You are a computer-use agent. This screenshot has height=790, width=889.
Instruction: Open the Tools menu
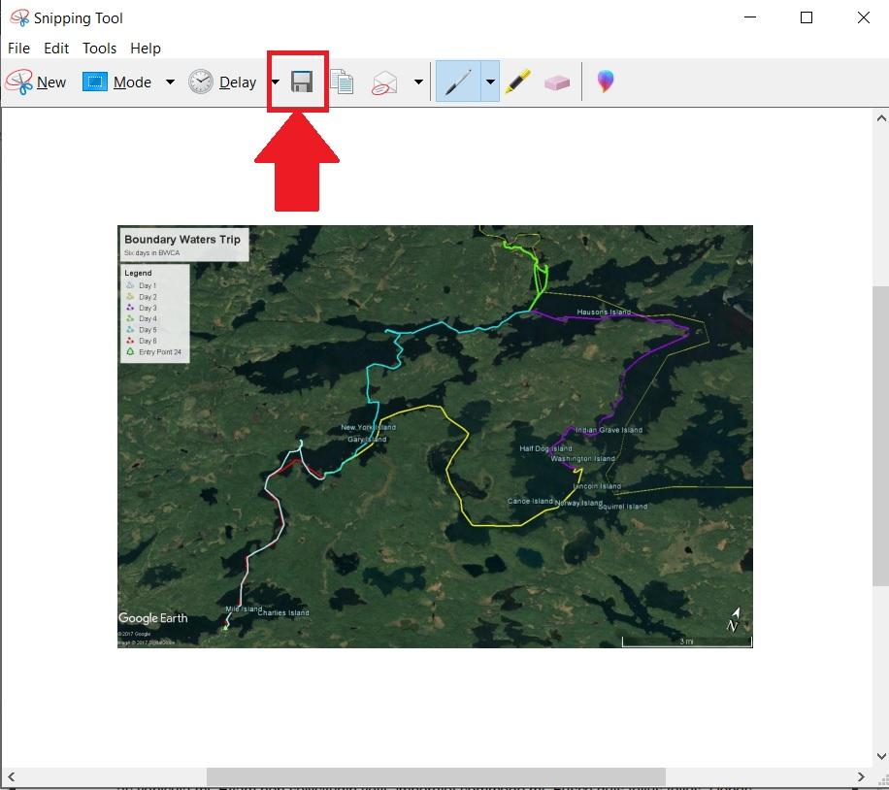(x=99, y=49)
